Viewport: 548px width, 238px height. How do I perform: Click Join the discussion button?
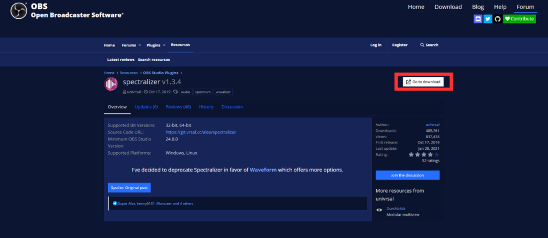pos(407,175)
